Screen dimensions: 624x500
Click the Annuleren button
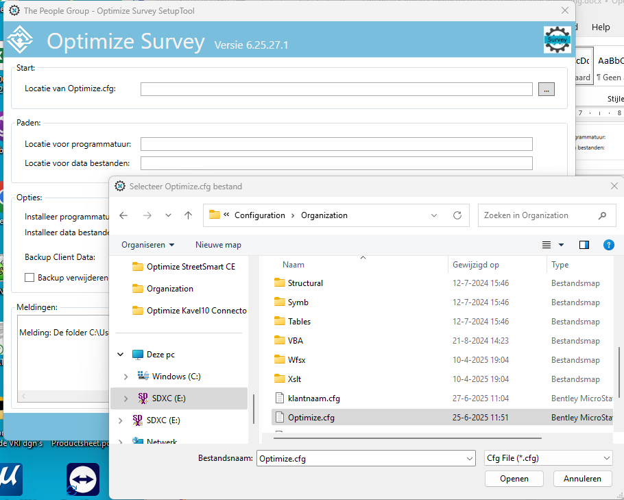582,479
